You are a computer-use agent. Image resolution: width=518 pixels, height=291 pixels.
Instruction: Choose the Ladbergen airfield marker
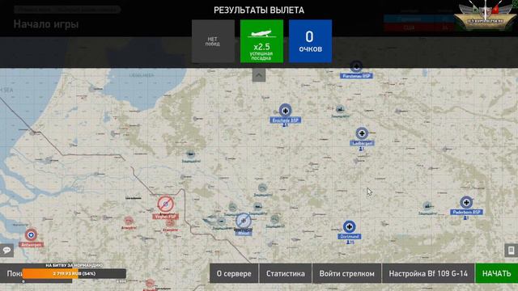tap(362, 133)
